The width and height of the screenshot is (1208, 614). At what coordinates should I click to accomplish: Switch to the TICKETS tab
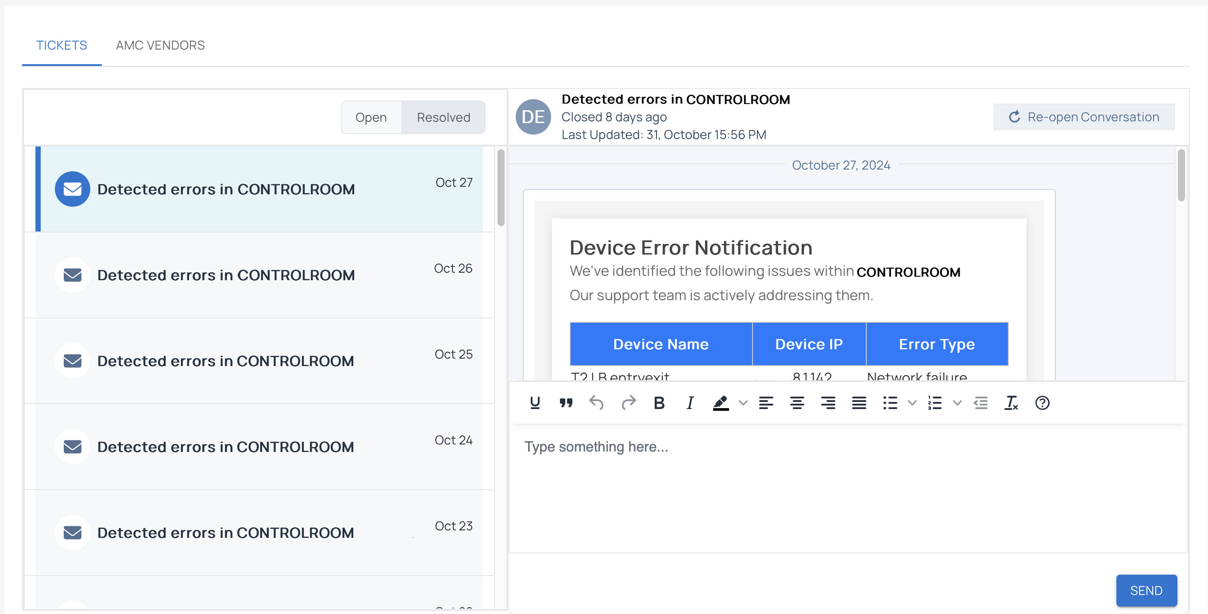coord(62,45)
